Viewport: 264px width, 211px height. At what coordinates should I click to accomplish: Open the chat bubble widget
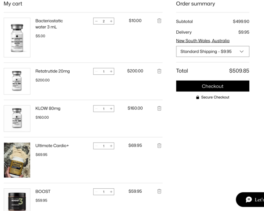[x=251, y=200]
